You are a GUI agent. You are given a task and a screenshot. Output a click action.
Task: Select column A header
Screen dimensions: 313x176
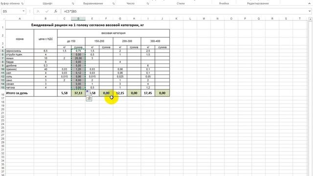pos(20,19)
